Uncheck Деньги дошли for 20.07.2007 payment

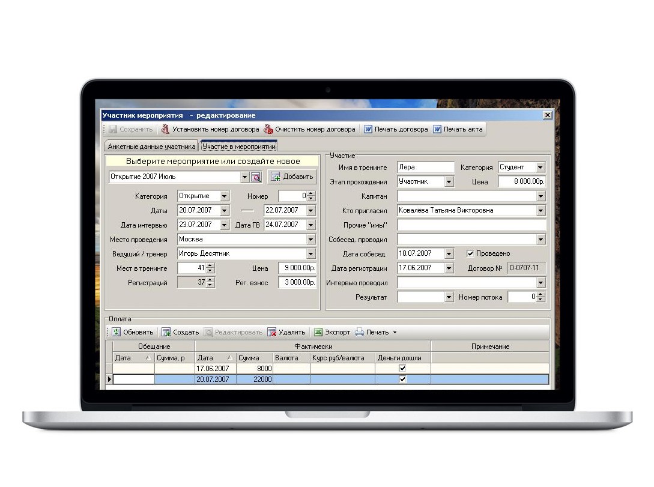click(x=402, y=379)
